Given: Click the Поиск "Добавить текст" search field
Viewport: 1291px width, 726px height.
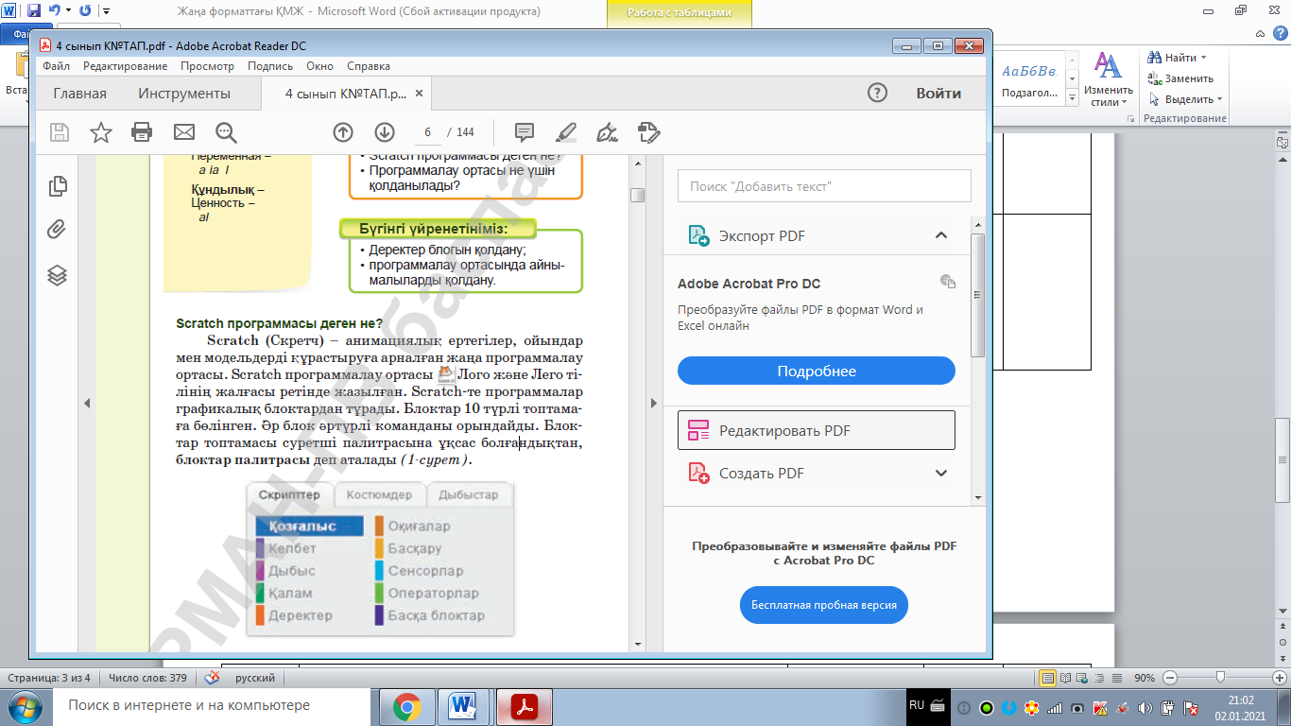Looking at the screenshot, I should (824, 186).
